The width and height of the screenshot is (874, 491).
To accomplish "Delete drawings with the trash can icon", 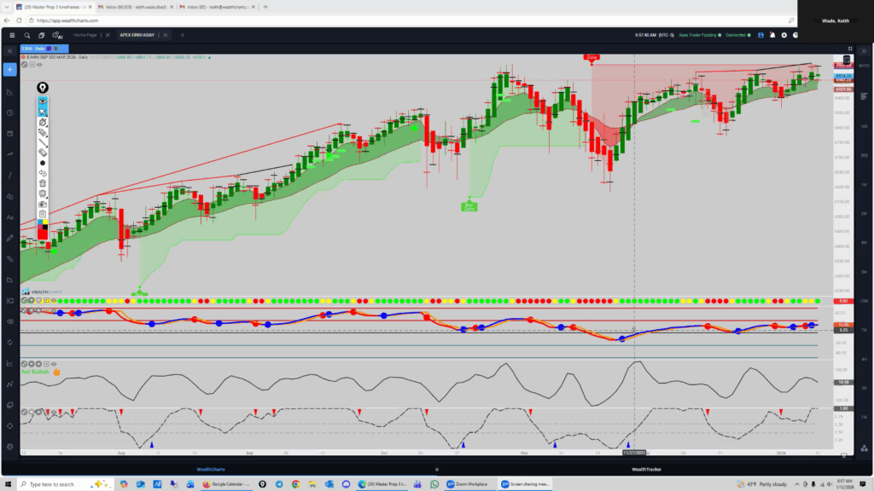I will [43, 183].
